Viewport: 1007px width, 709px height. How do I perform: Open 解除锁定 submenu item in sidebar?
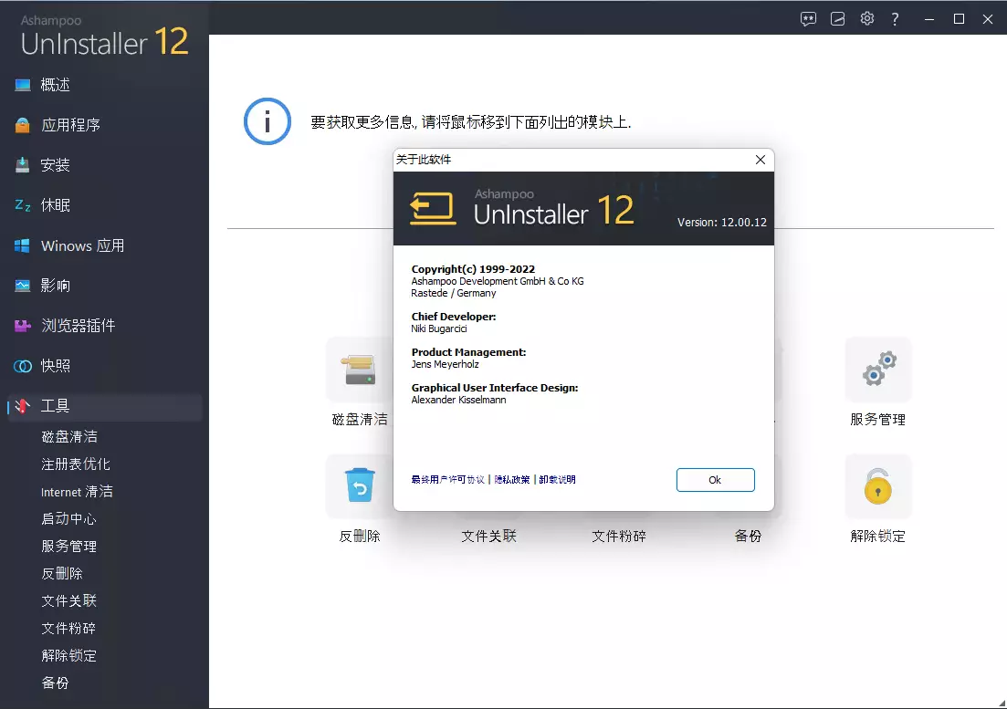(68, 656)
